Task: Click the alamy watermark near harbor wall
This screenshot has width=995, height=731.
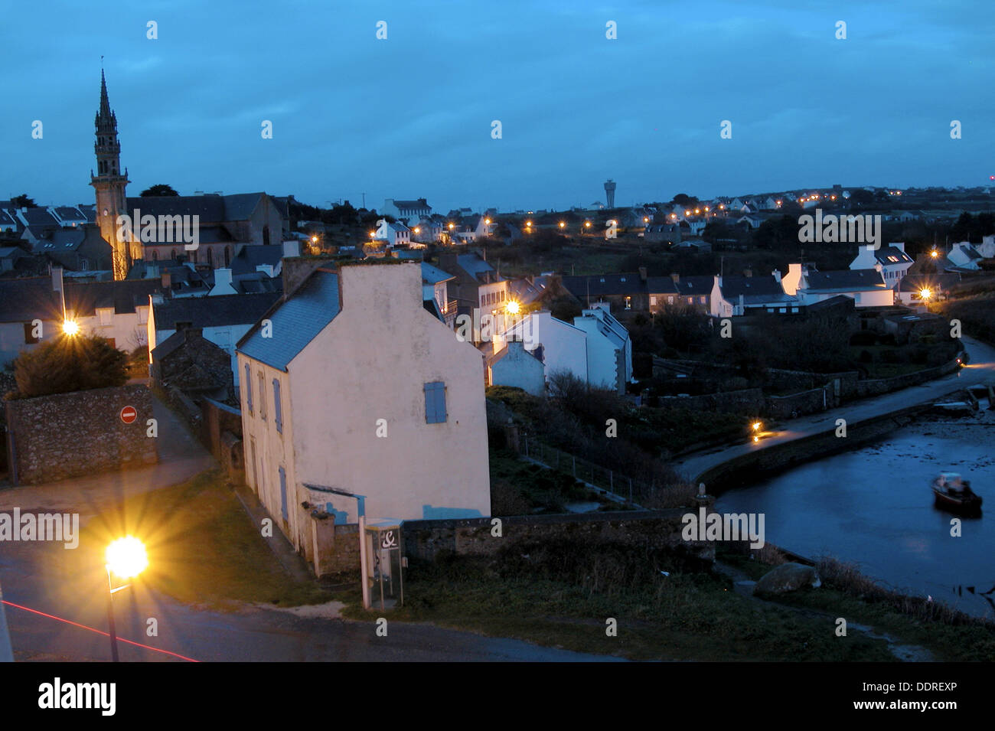Action: pyautogui.click(x=723, y=528)
